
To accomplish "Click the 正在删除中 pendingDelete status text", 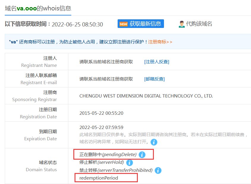I will tap(108, 155).
